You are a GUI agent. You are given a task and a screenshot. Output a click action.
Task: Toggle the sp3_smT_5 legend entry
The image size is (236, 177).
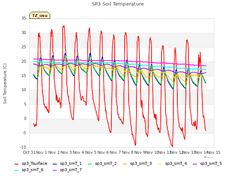207,164
